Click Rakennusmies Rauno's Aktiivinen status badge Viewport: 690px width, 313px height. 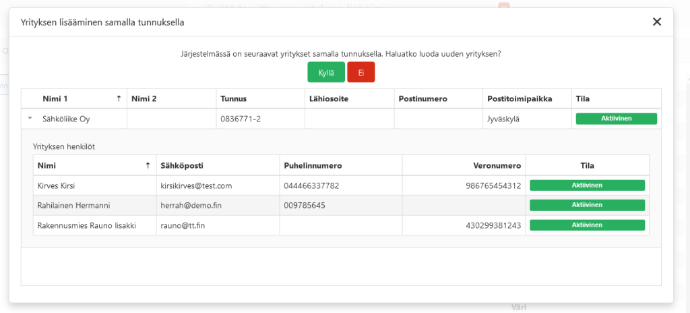[x=587, y=225]
